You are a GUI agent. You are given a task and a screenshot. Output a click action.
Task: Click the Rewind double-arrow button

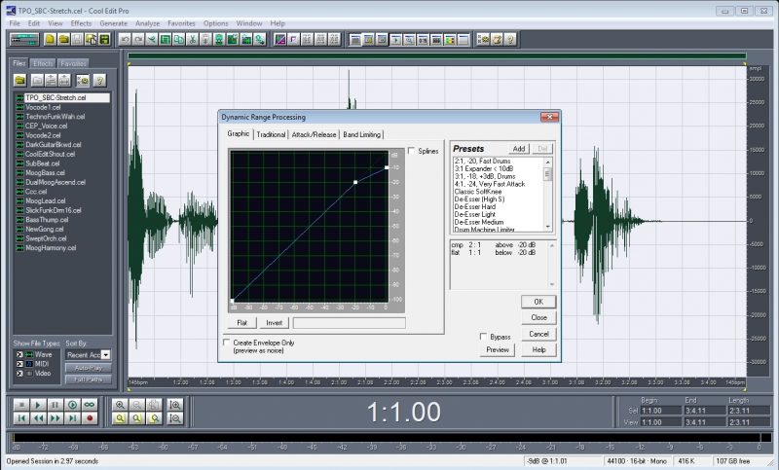point(38,418)
